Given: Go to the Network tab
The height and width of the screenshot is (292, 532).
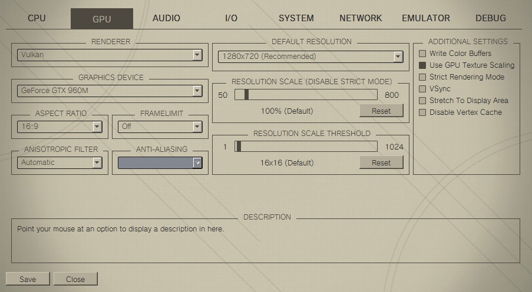Looking at the screenshot, I should tap(361, 18).
